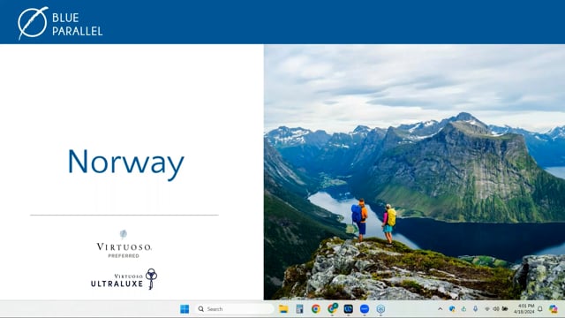Open the Windows Start menu
Image resolution: width=565 pixels, height=318 pixels.
(x=185, y=309)
